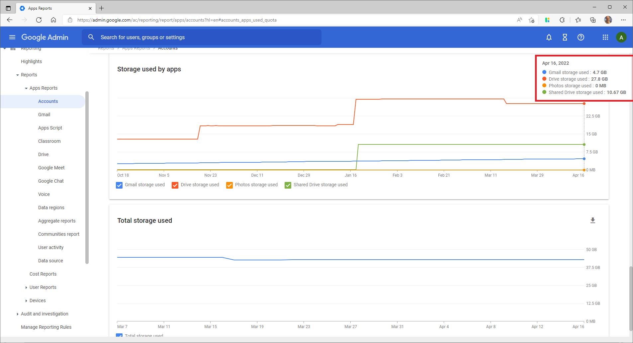
Task: Open the admin account avatar menu
Action: coord(621,37)
